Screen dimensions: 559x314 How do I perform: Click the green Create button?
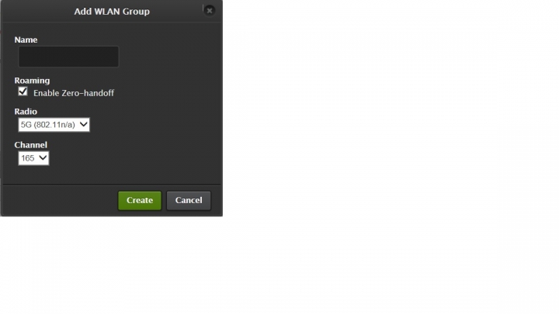pyautogui.click(x=140, y=201)
